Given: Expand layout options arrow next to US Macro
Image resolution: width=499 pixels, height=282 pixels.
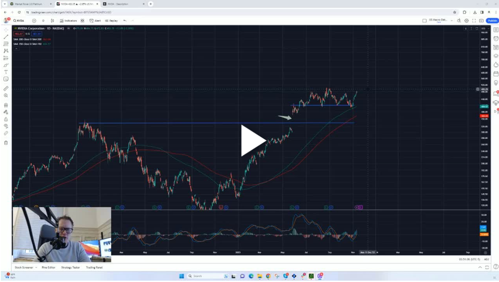Looking at the screenshot, I should coord(452,21).
